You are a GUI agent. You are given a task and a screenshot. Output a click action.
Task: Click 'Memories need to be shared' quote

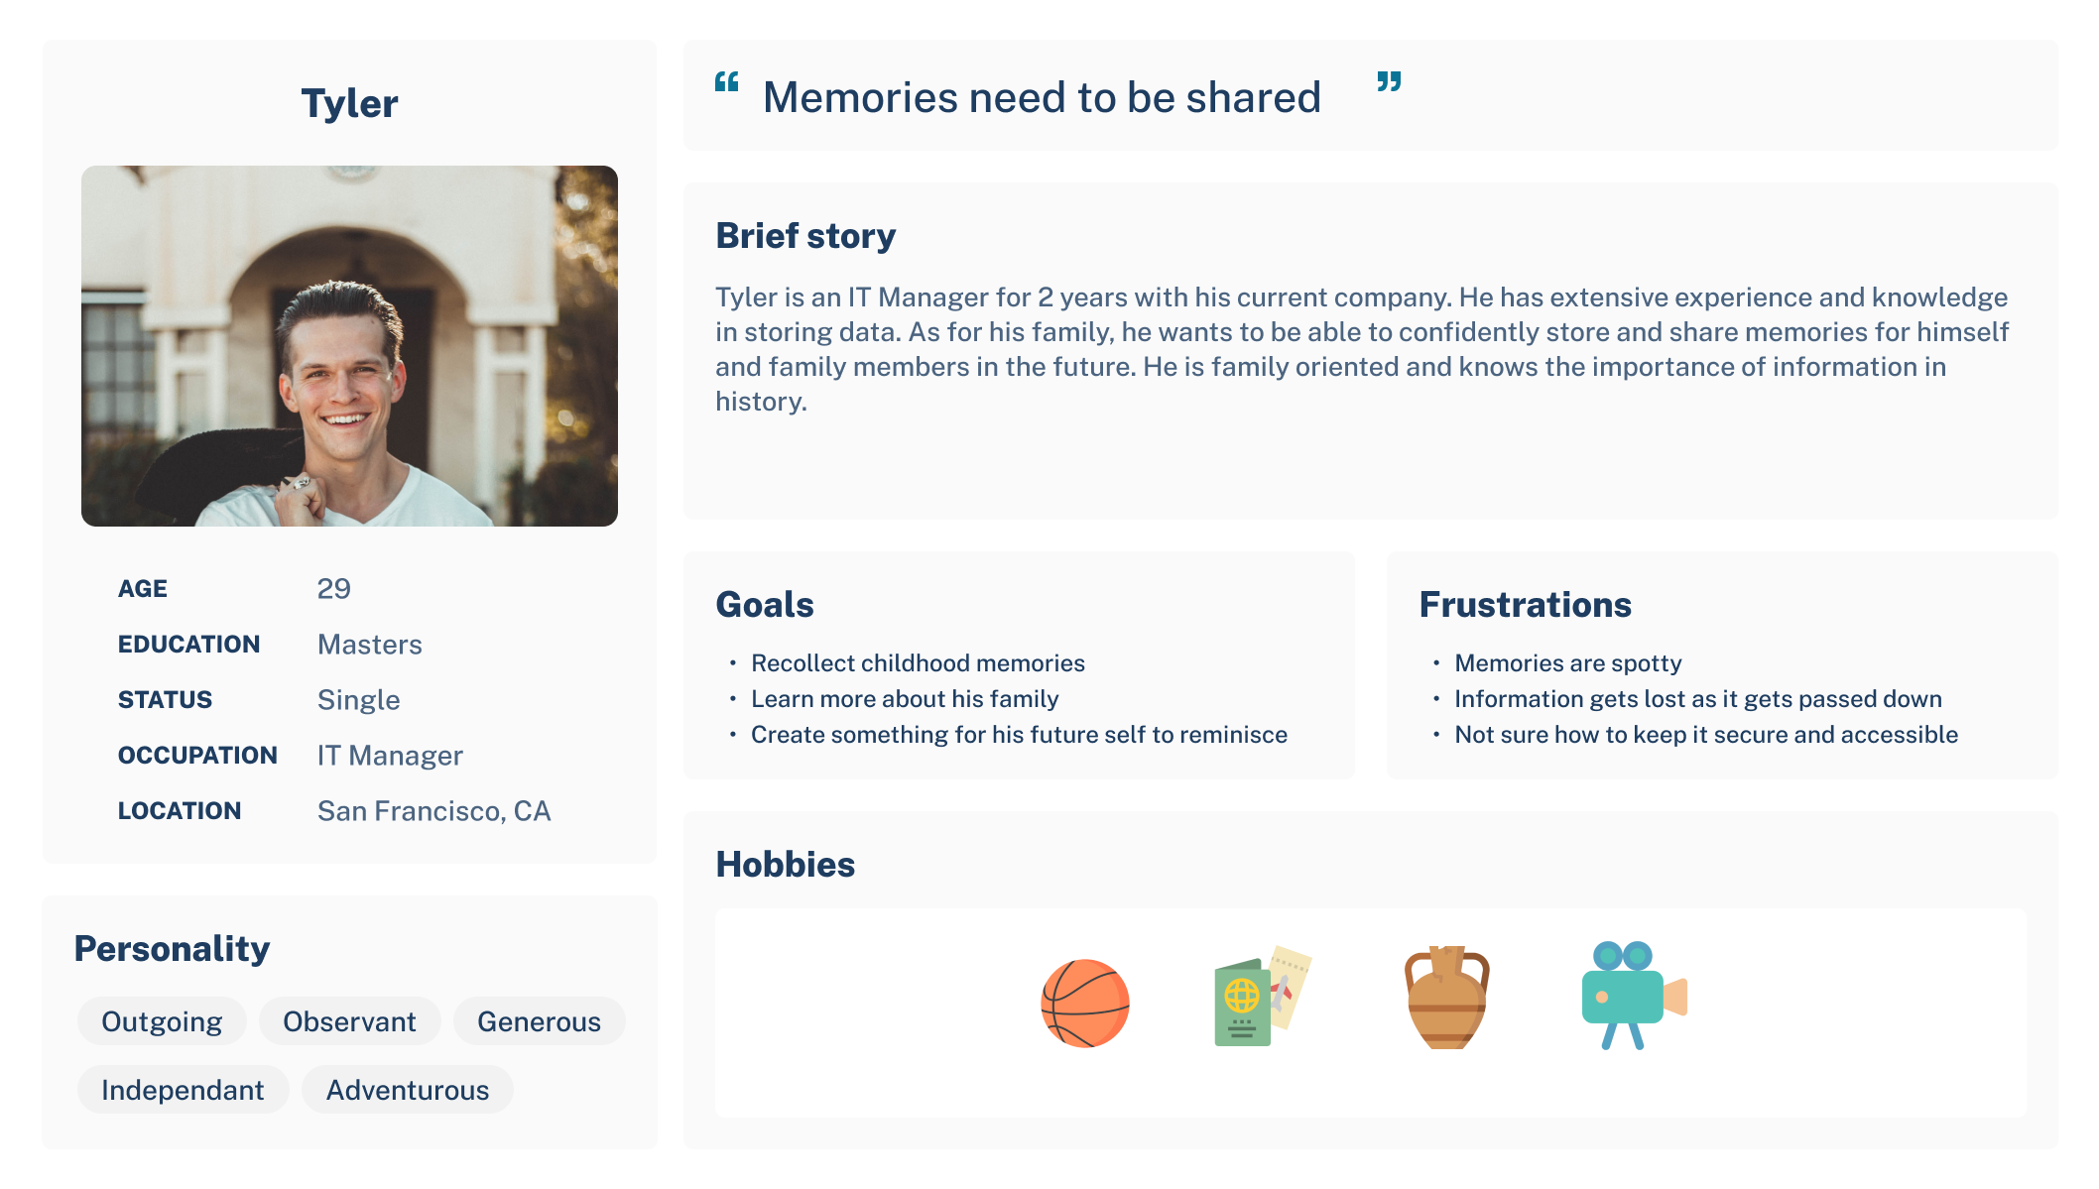pyautogui.click(x=1042, y=97)
